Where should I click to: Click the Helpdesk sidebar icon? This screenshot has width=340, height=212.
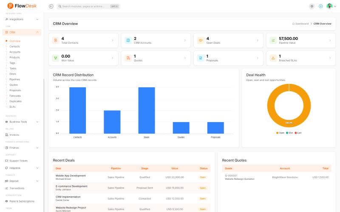click(x=6, y=168)
